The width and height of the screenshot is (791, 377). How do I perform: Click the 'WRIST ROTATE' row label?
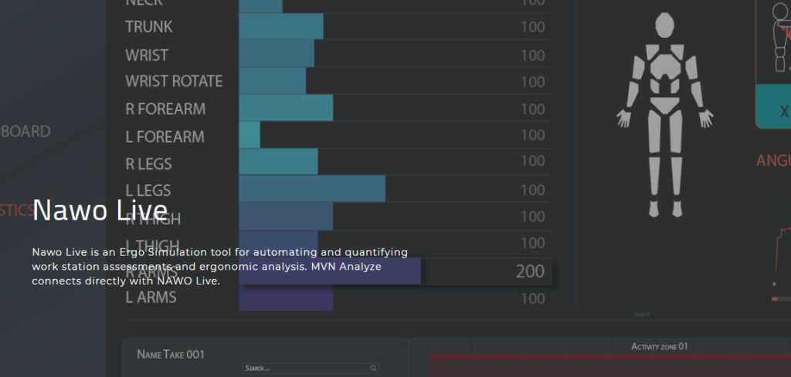click(x=174, y=81)
